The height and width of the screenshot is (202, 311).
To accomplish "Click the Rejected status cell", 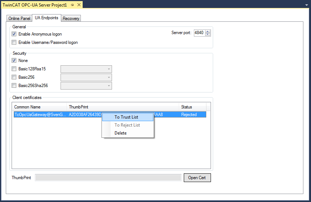I will click(x=189, y=115).
